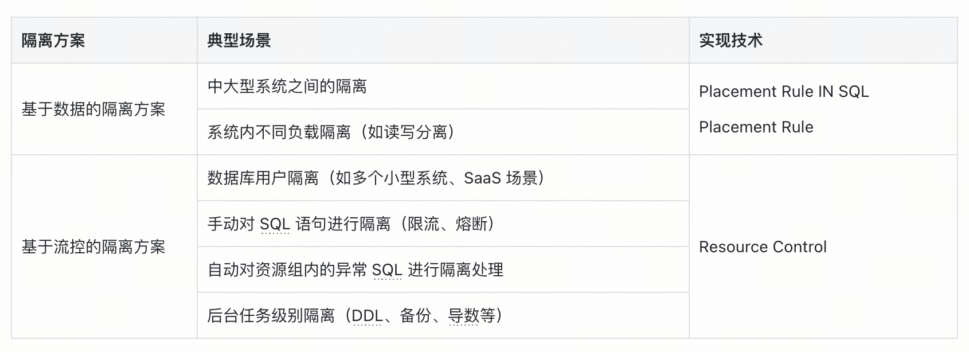Click the underlined SQL in 异常 SQL 进行隔离处理
The image size is (969, 352).
[x=387, y=270]
